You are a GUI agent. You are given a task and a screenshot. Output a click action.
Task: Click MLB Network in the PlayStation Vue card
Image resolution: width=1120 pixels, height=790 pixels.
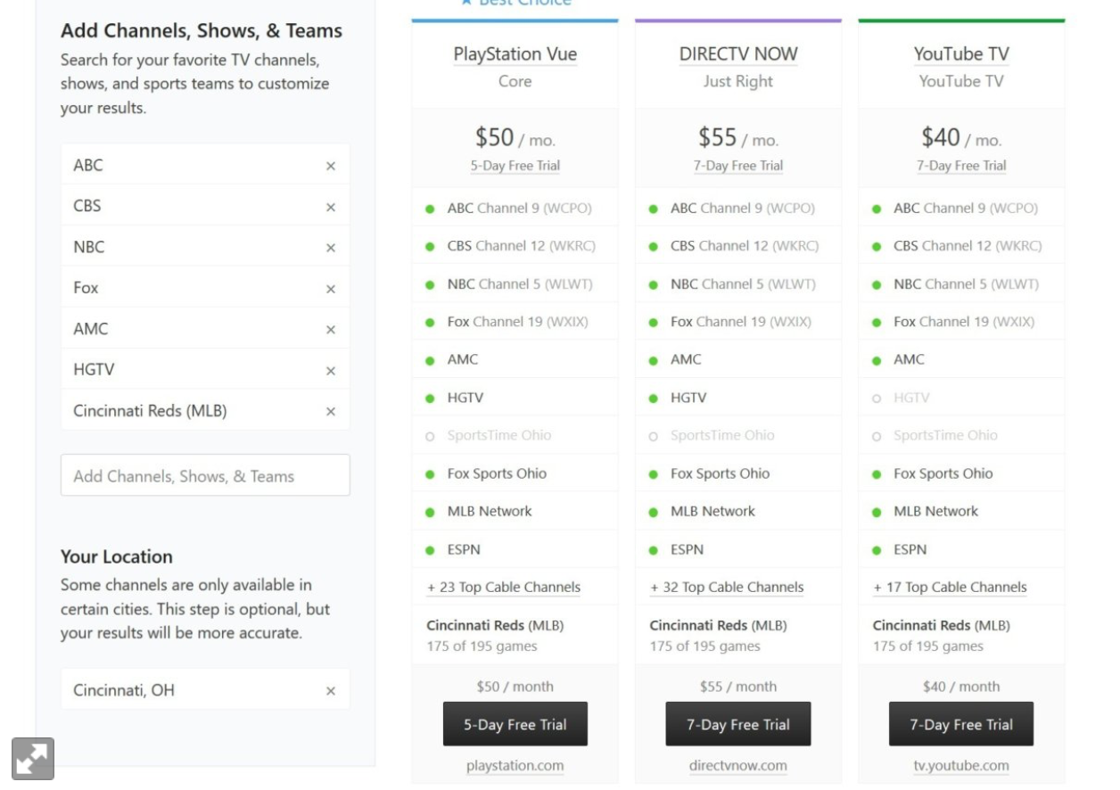[x=489, y=511]
